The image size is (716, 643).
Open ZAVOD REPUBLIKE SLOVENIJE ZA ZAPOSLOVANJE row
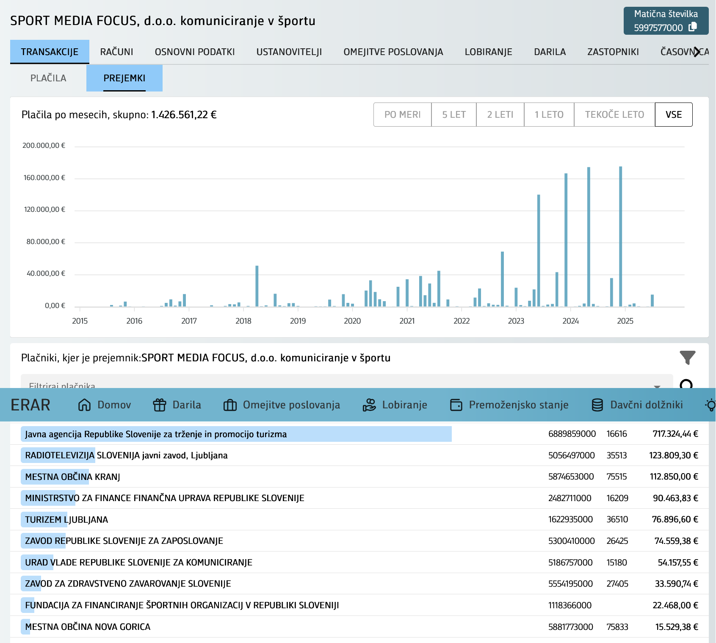click(359, 541)
